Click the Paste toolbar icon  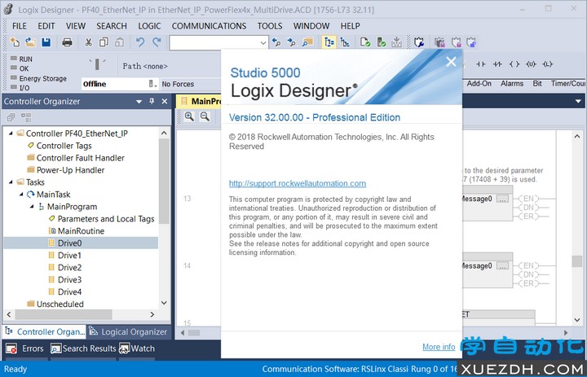tap(119, 42)
